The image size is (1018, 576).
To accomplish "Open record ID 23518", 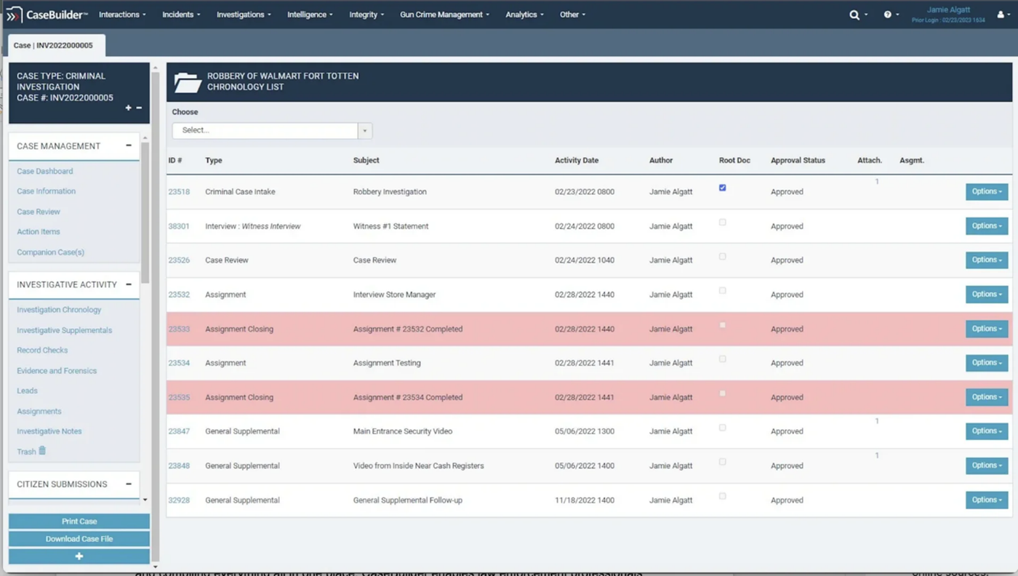I will [x=179, y=192].
